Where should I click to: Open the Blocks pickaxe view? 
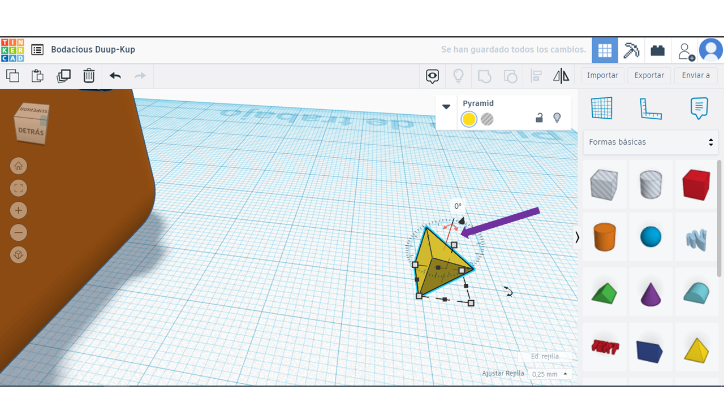point(631,50)
